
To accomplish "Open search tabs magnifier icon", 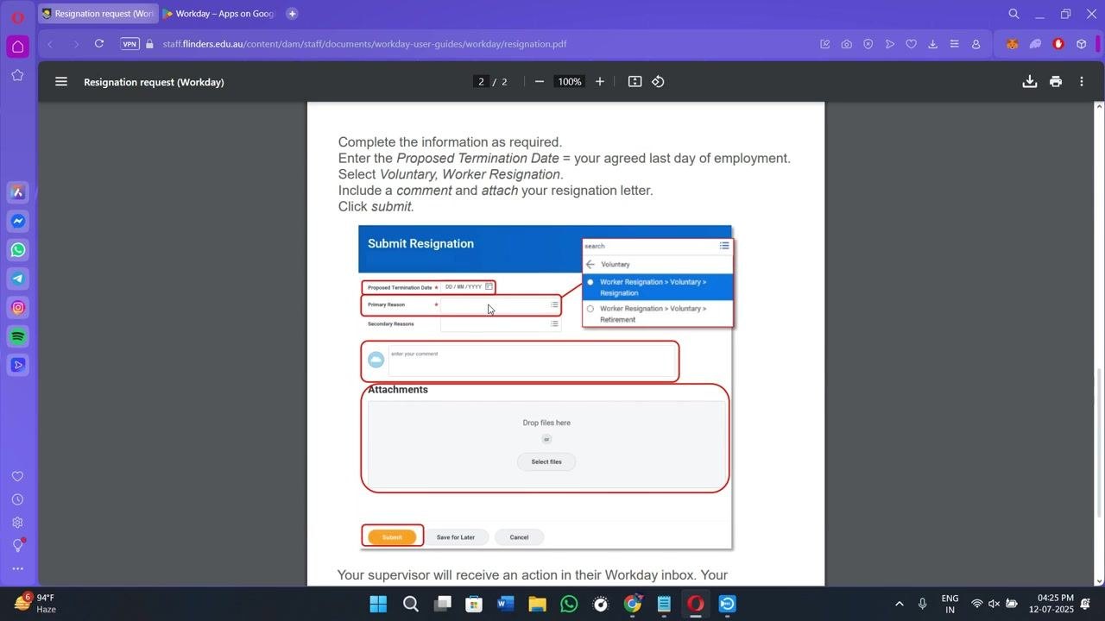I will (1013, 14).
